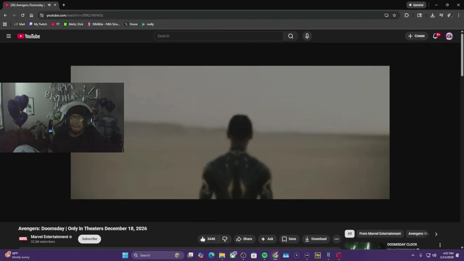Open the Windows Start menu
Screen dimensions: 464x261
(x=125, y=255)
